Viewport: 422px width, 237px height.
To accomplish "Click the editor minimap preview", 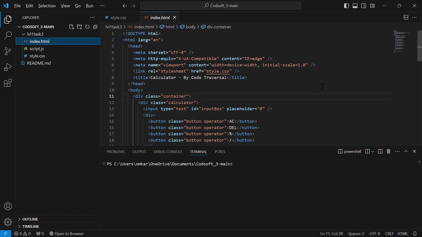I will (402, 41).
